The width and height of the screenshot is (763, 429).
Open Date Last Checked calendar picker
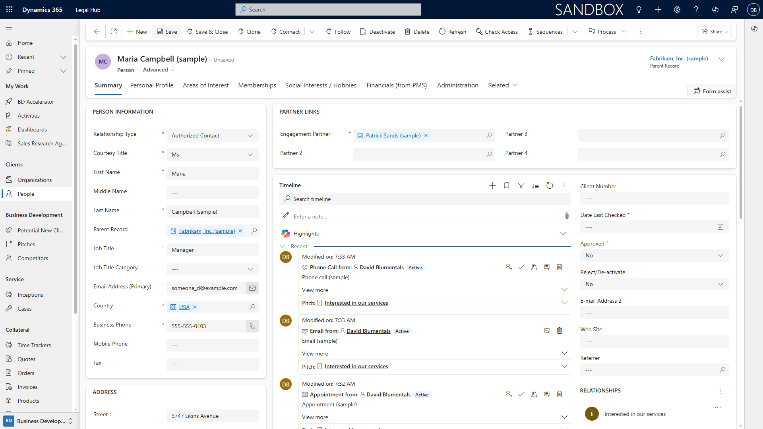click(x=720, y=227)
